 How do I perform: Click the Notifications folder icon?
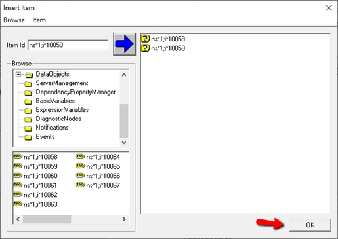click(x=28, y=128)
